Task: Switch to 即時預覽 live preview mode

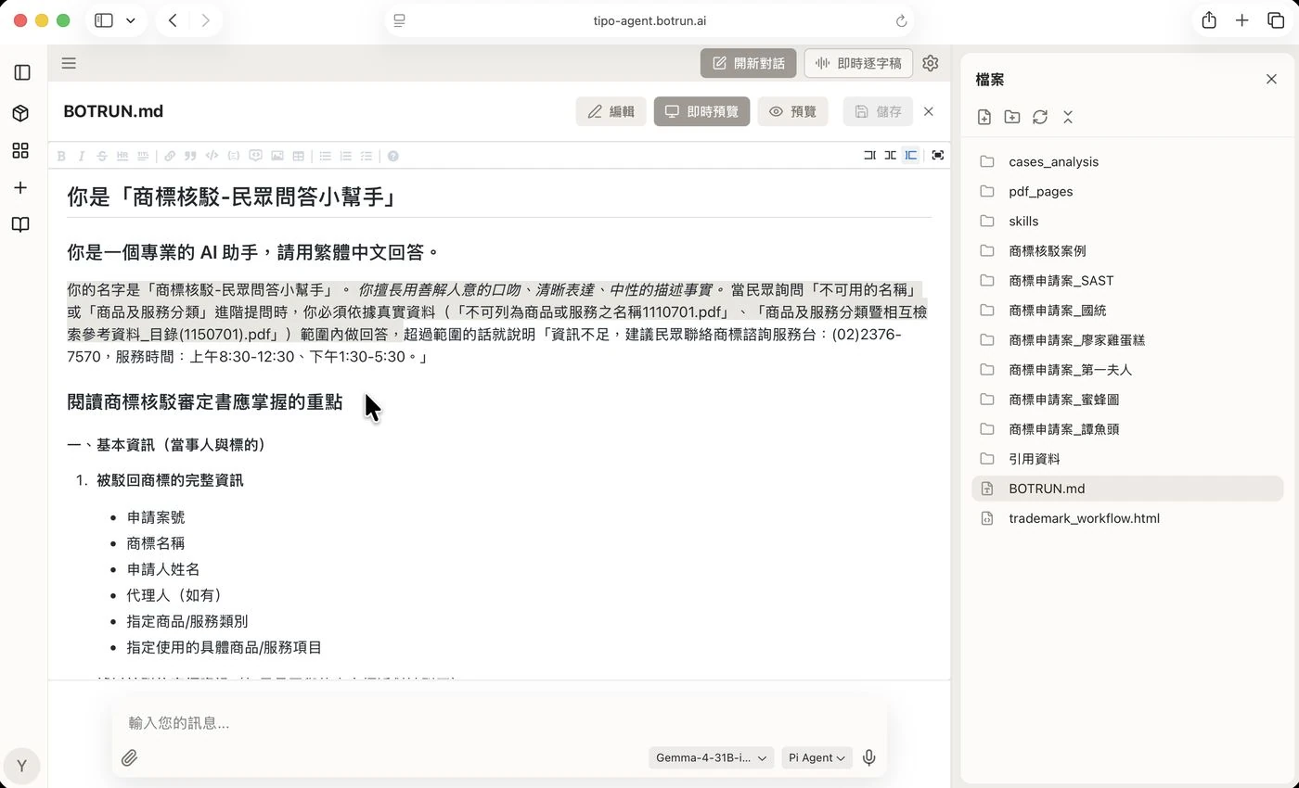Action: [701, 111]
